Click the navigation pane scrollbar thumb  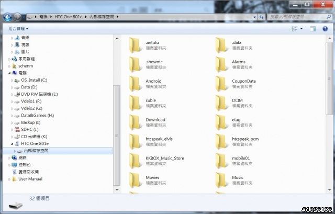(x=117, y=136)
